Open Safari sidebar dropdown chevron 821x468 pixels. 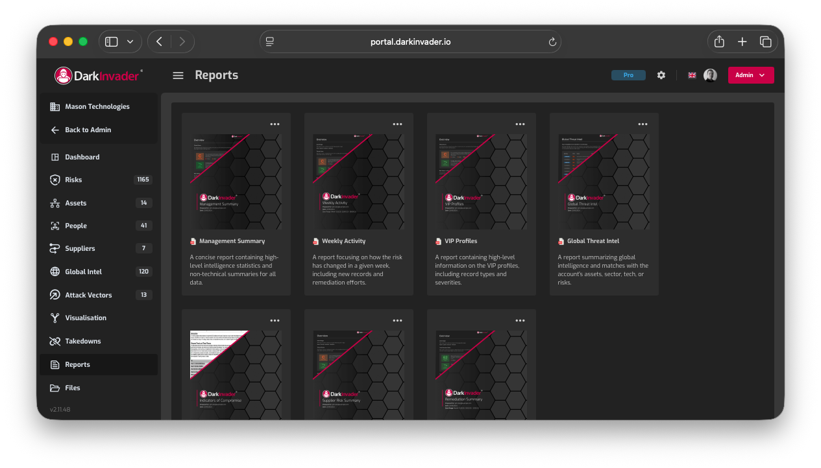pyautogui.click(x=130, y=41)
